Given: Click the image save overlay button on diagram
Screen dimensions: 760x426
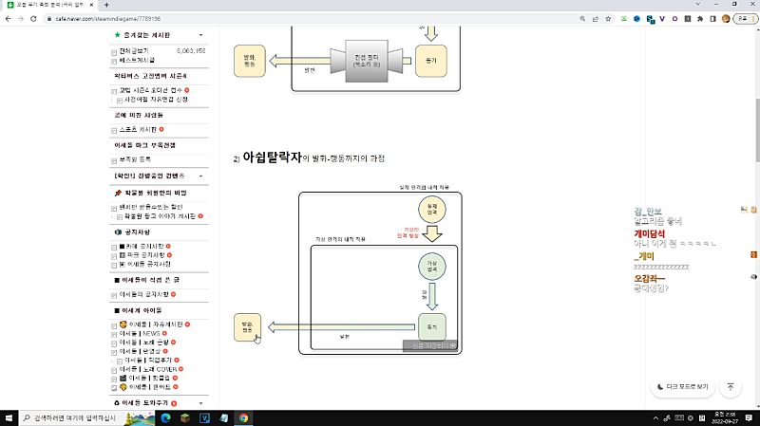Looking at the screenshot, I should (x=430, y=345).
